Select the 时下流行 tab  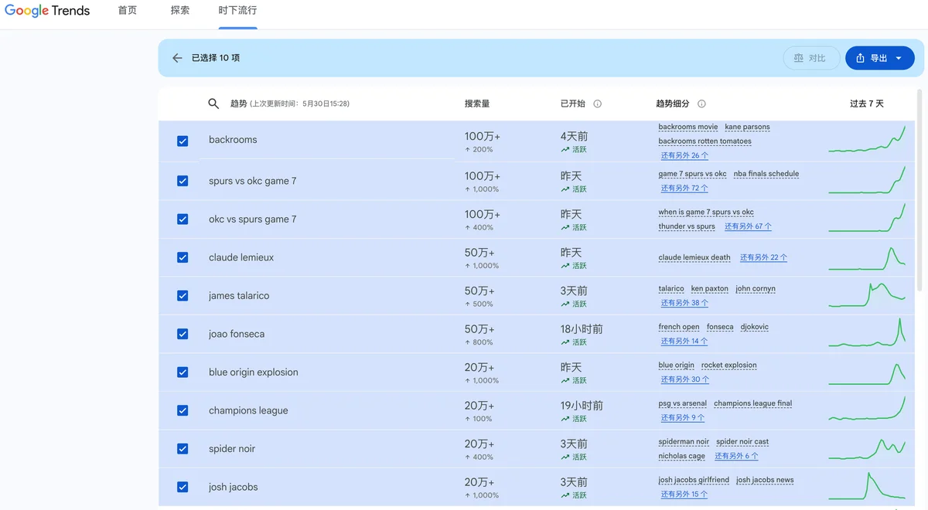237,11
